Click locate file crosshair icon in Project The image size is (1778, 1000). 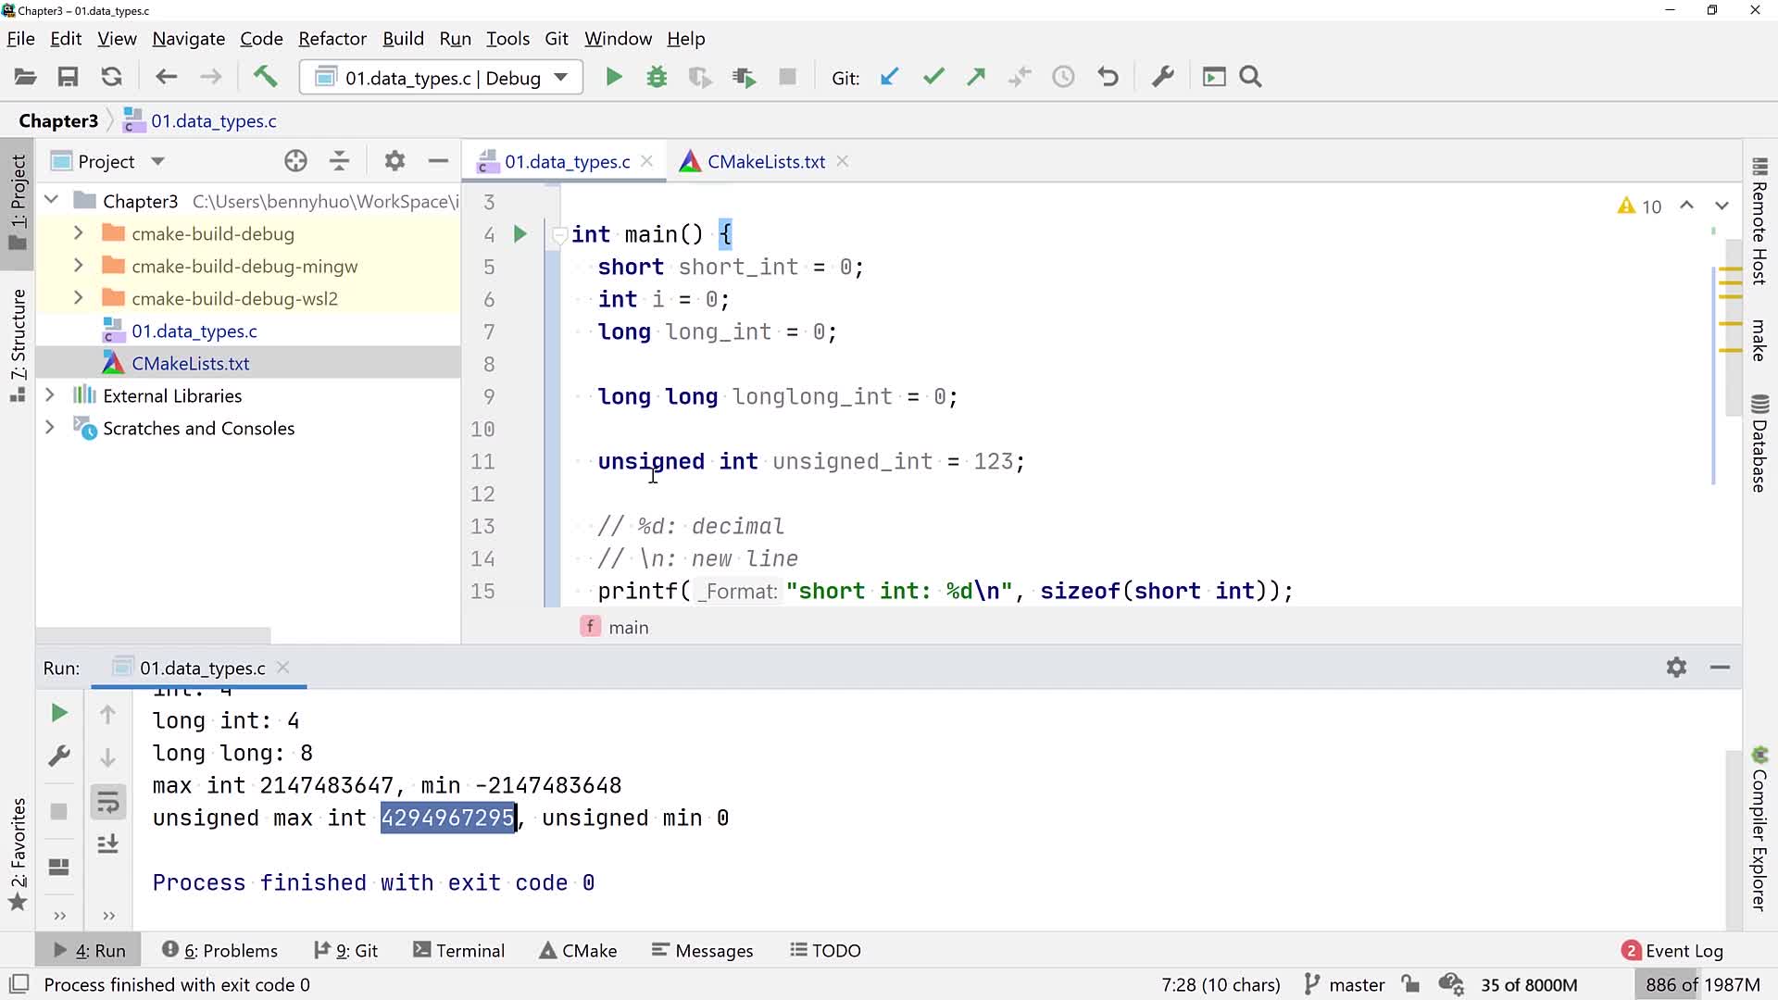coord(295,161)
